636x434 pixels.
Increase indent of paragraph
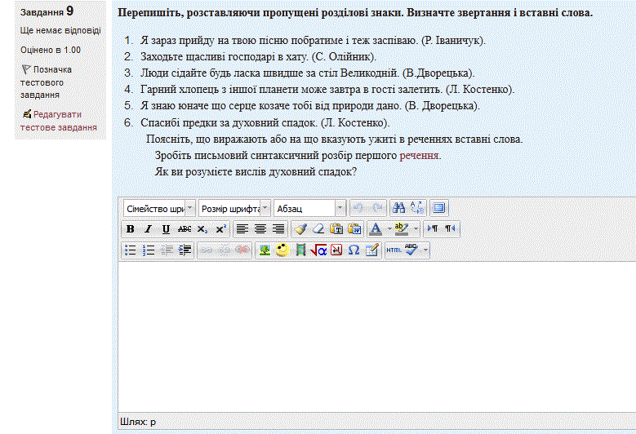pyautogui.click(x=185, y=250)
